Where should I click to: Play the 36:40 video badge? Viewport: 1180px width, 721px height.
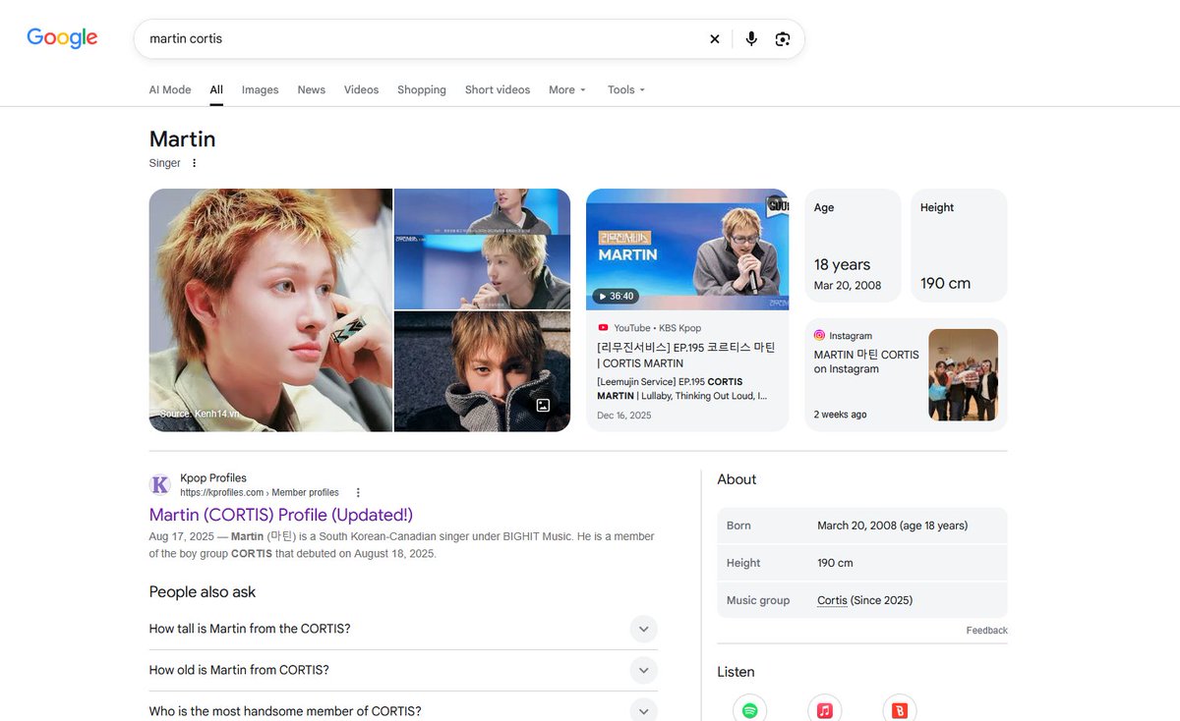[x=615, y=296]
